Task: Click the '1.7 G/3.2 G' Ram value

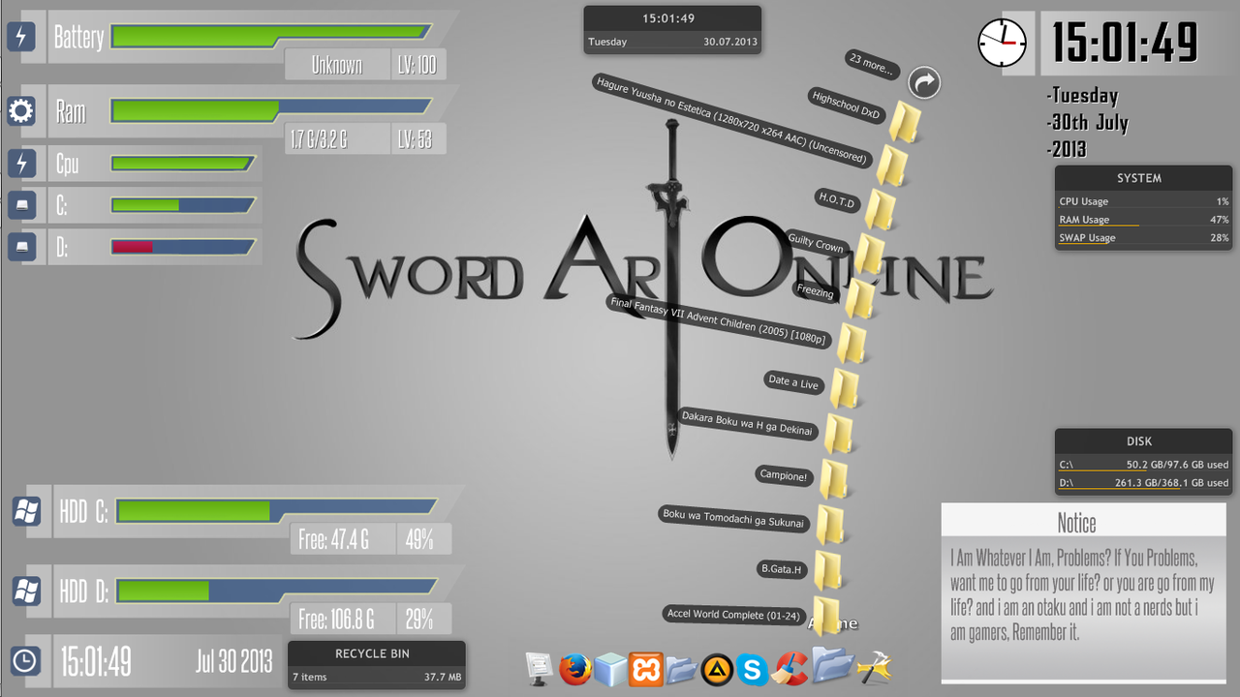Action: (x=319, y=140)
